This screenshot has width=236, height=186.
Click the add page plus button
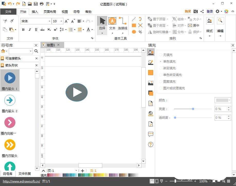tap(83, 171)
